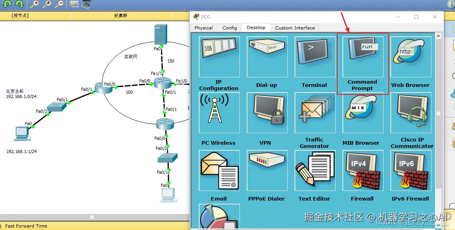
Task: Open the VPN client
Action: pyautogui.click(x=267, y=113)
